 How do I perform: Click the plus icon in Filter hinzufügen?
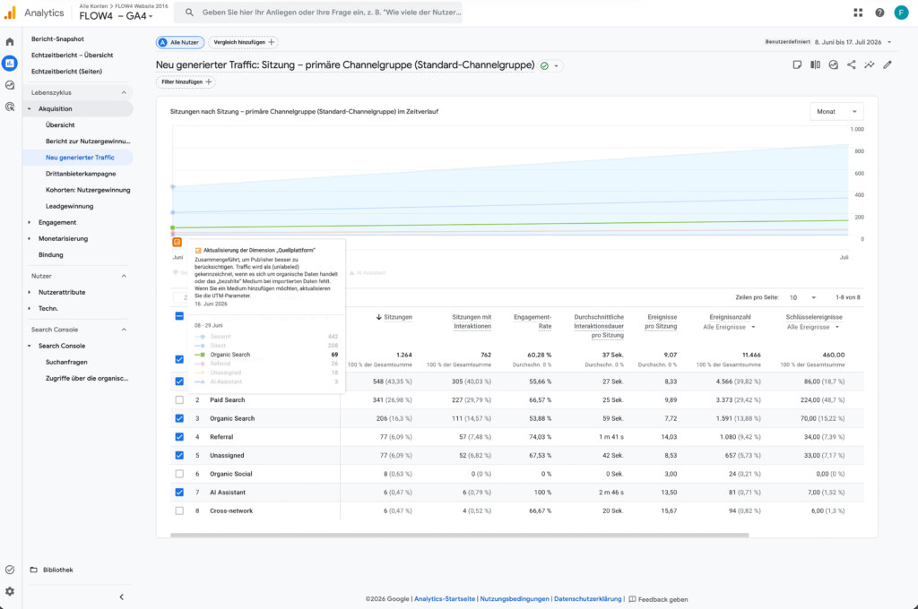pos(209,81)
